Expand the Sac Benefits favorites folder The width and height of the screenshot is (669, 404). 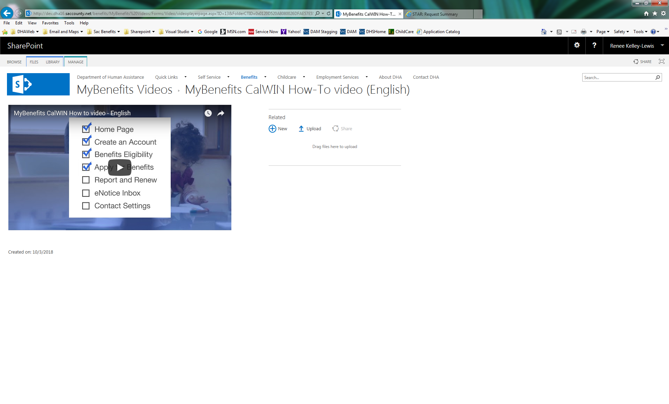103,32
